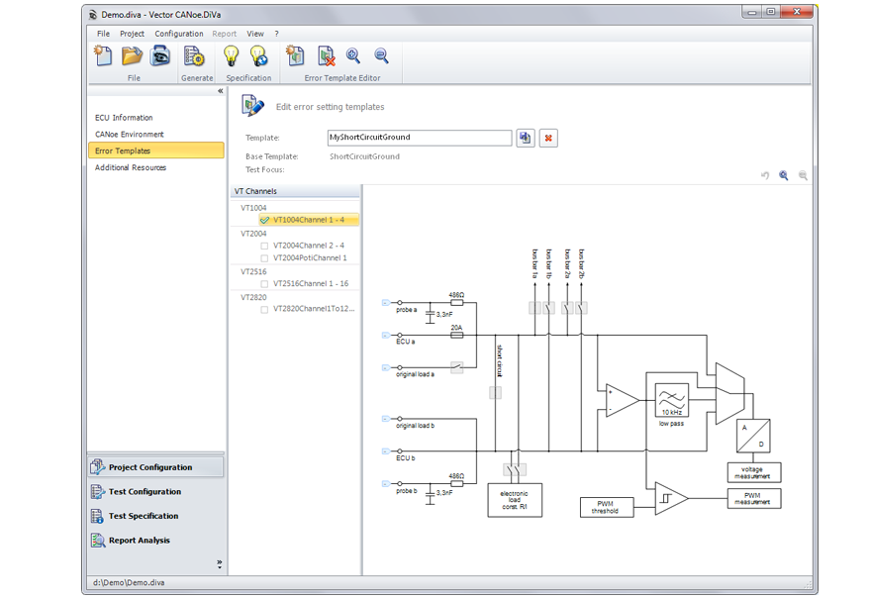Toggle the bus bar 2a switch
Viewport: 871px width, 599px height.
[x=567, y=308]
